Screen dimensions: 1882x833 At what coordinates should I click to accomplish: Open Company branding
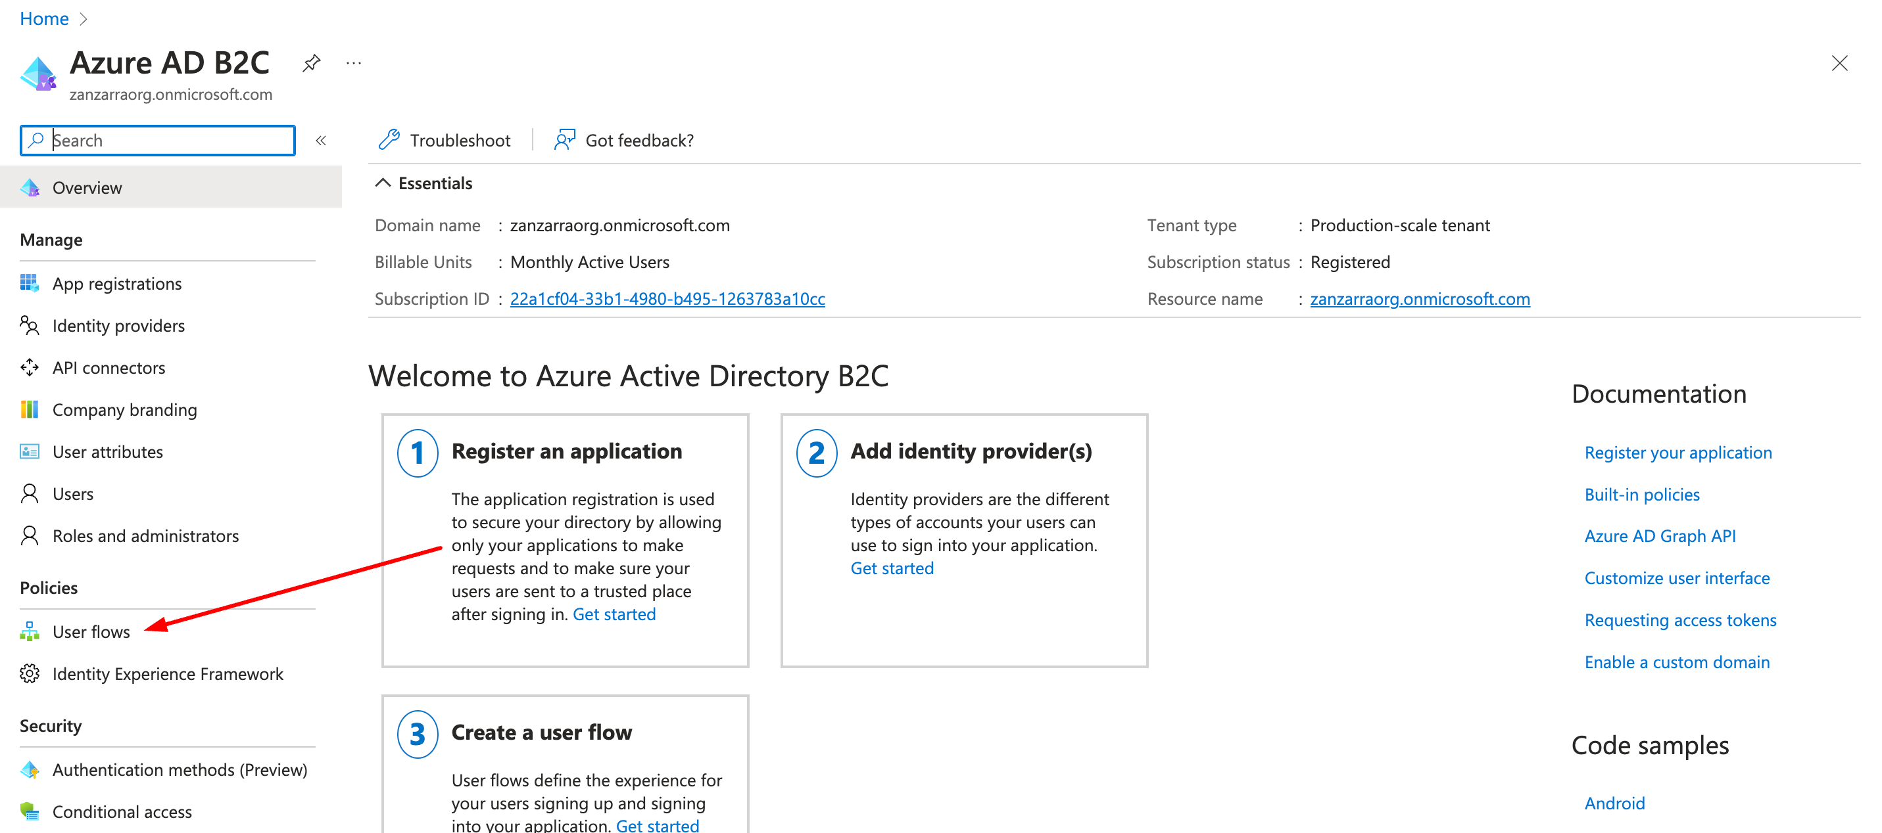[x=125, y=409]
